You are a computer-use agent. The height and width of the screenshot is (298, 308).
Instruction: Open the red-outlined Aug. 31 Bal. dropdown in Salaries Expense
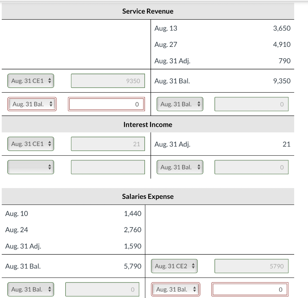pyautogui.click(x=175, y=289)
